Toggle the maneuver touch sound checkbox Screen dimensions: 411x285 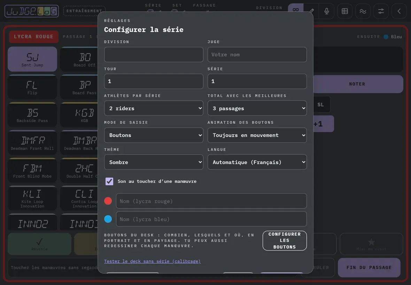tap(109, 181)
